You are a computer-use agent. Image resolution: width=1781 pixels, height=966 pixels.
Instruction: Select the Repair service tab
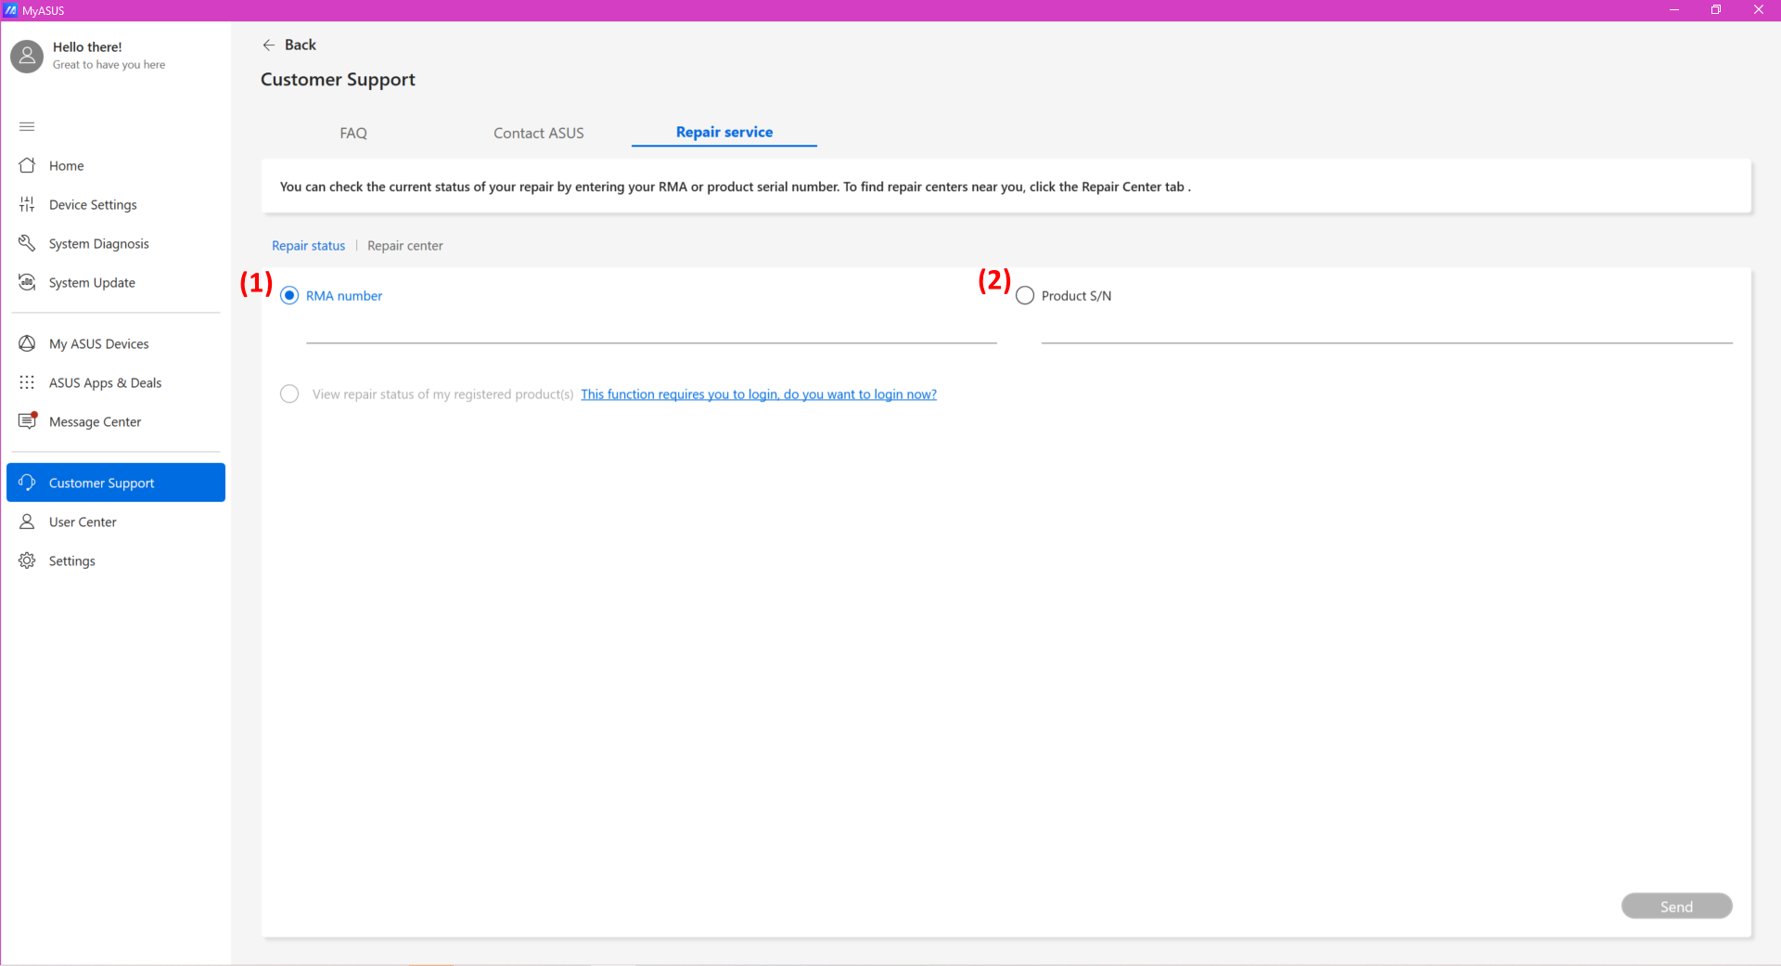click(x=724, y=132)
